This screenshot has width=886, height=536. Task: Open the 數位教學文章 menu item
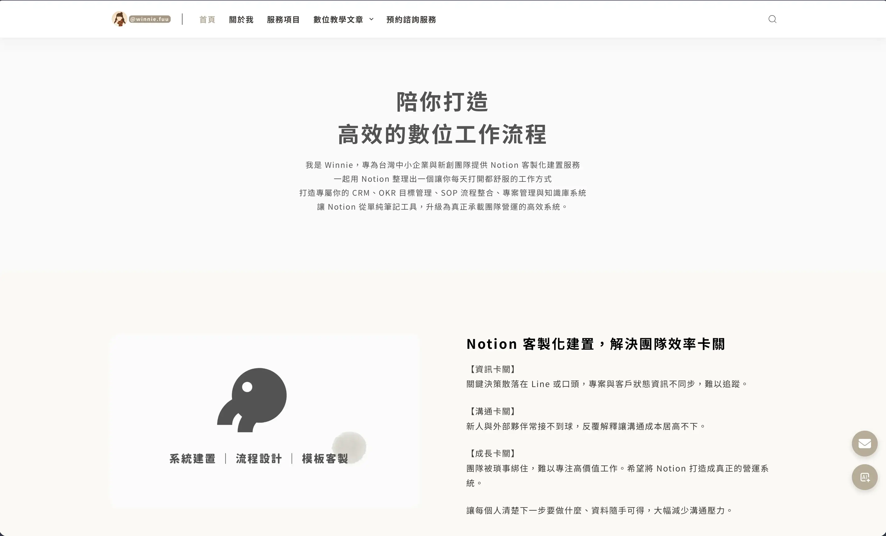point(338,19)
